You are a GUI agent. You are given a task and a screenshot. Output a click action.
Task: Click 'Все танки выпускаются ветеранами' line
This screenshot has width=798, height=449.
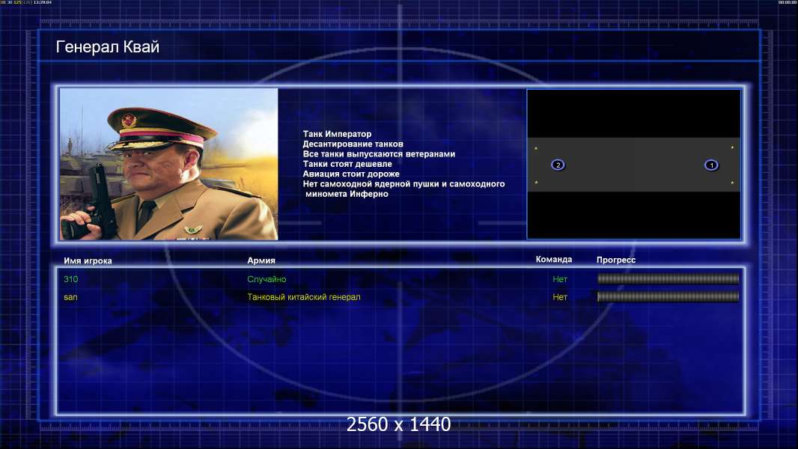pyautogui.click(x=379, y=153)
